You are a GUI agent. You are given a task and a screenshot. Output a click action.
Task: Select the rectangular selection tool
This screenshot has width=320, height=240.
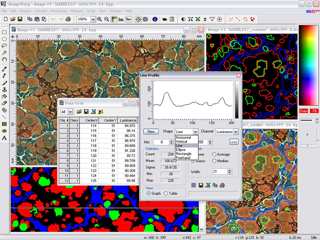coord(4,32)
